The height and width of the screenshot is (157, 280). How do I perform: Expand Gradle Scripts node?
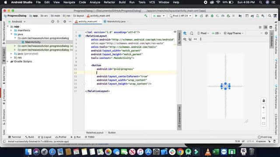pos(8,61)
